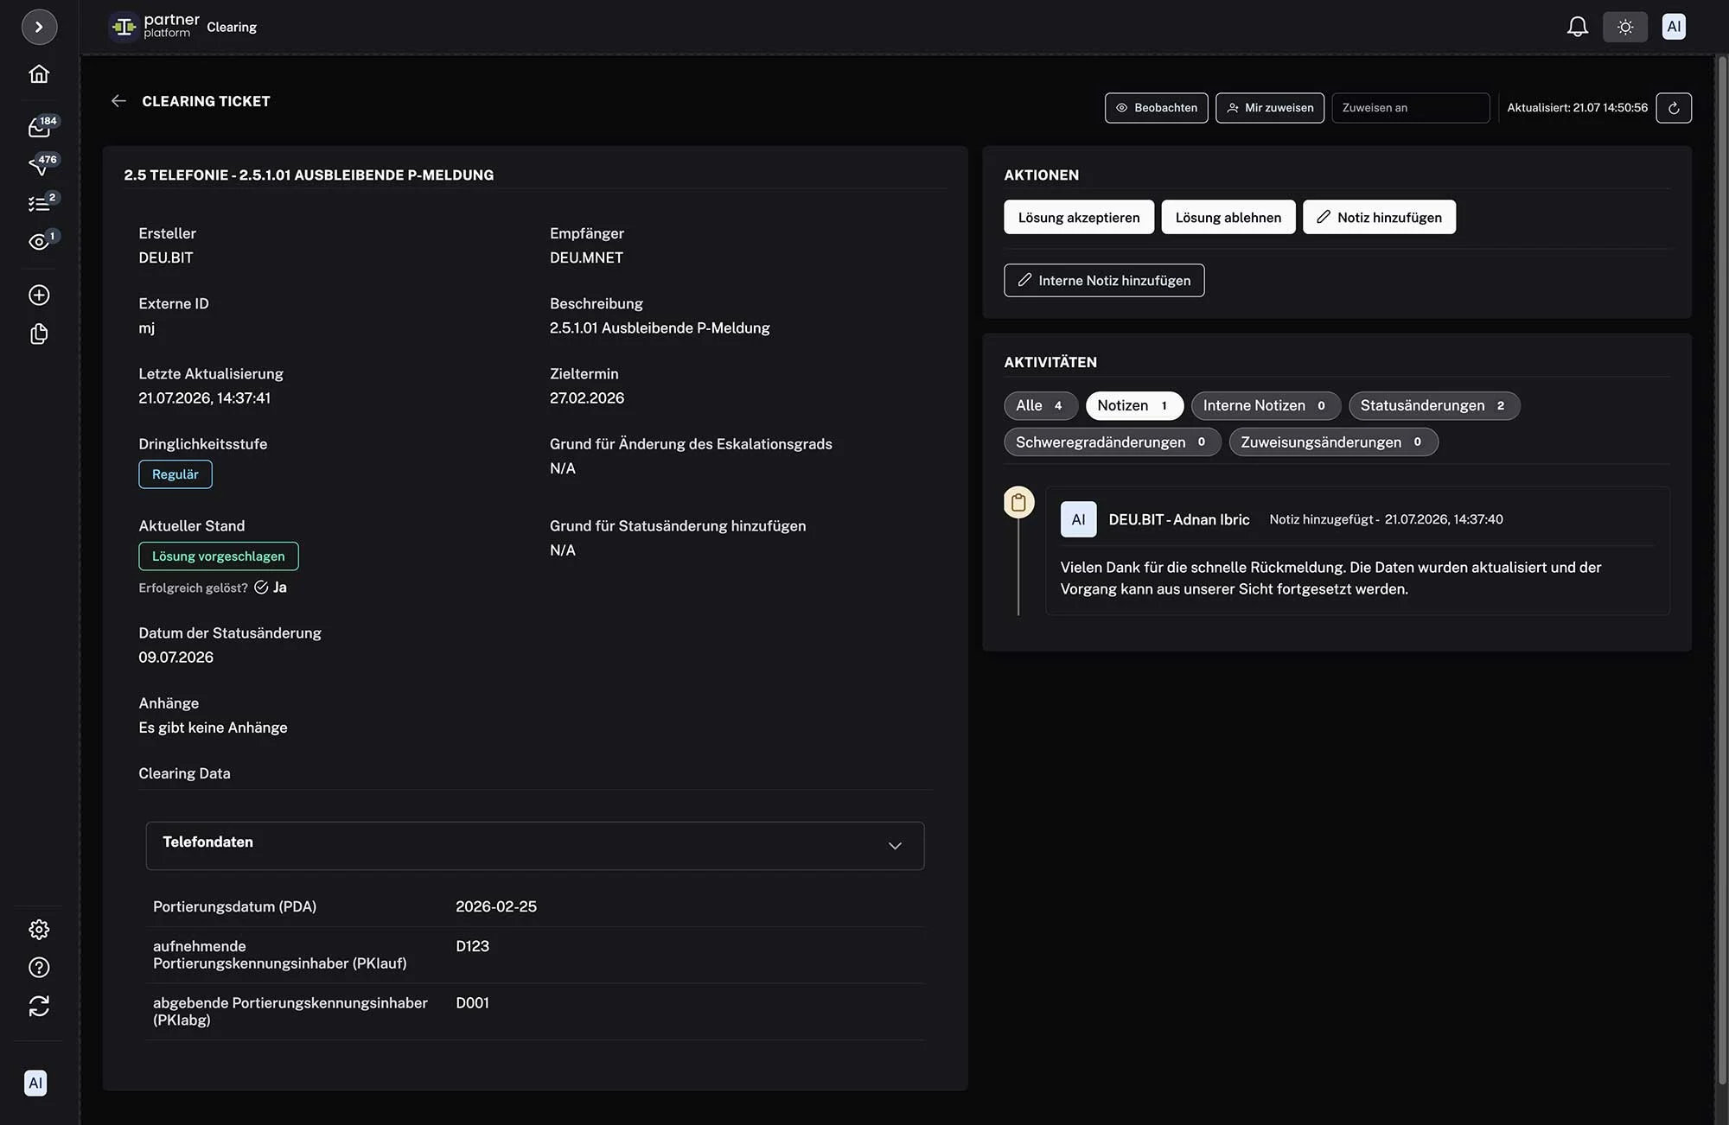Click the partner platform logo
The width and height of the screenshot is (1729, 1125).
click(x=155, y=27)
